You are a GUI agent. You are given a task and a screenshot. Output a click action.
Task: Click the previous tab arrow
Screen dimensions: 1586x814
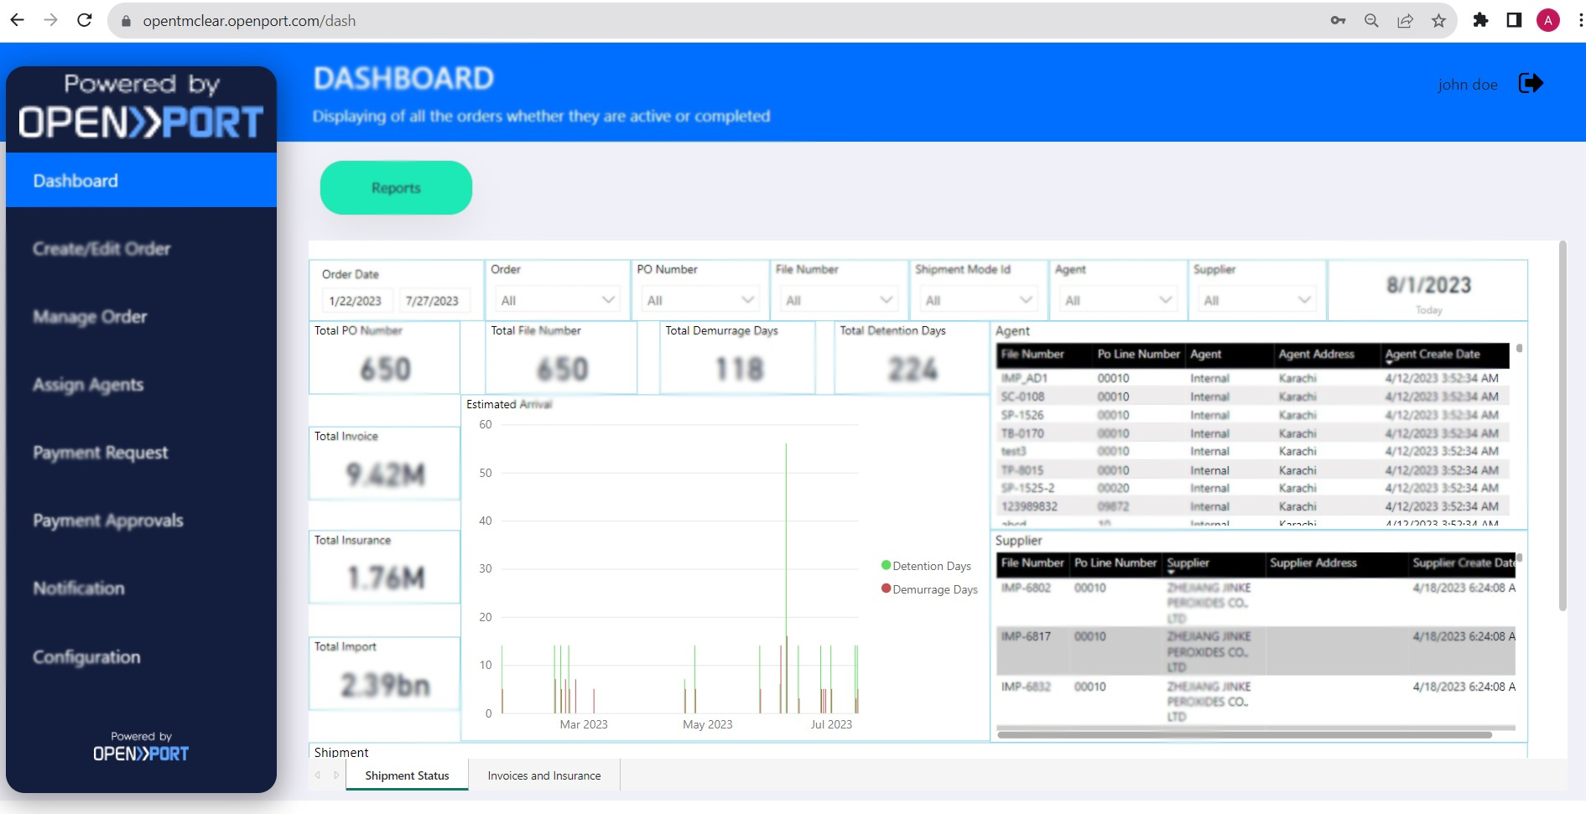318,775
